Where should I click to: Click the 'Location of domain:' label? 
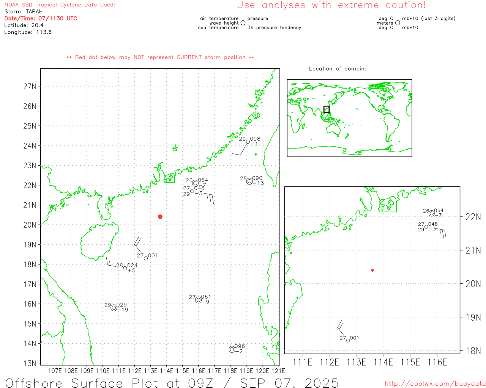[338, 69]
